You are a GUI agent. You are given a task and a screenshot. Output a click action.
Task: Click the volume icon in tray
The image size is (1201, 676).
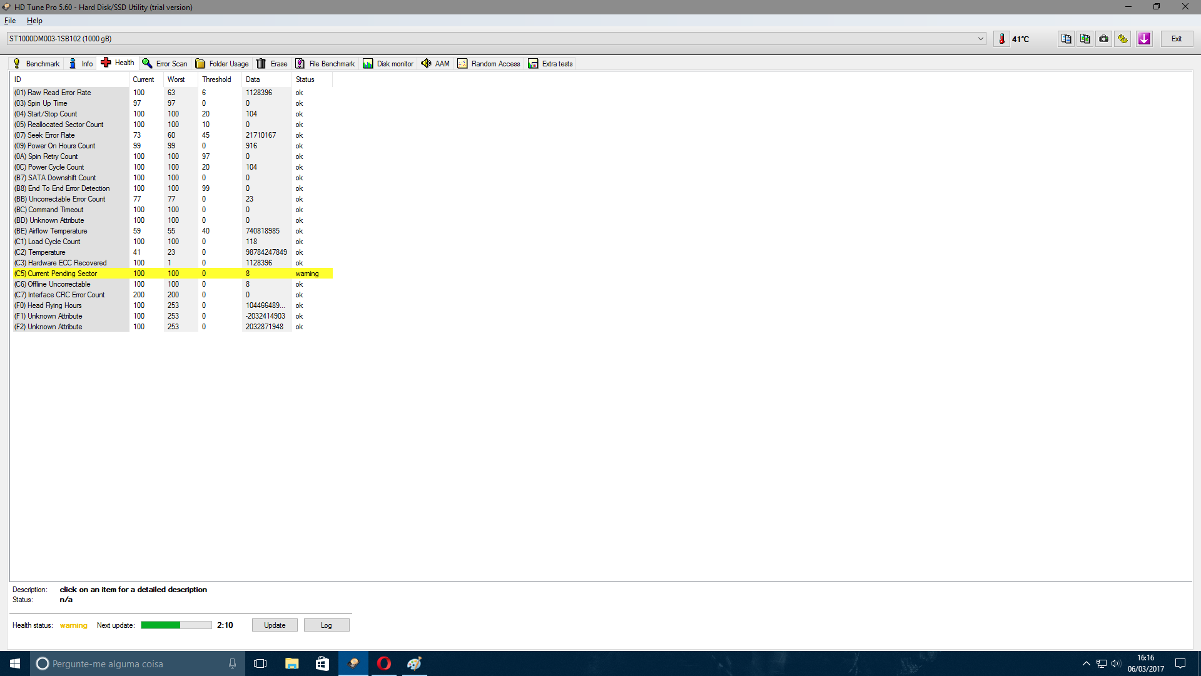click(1115, 663)
